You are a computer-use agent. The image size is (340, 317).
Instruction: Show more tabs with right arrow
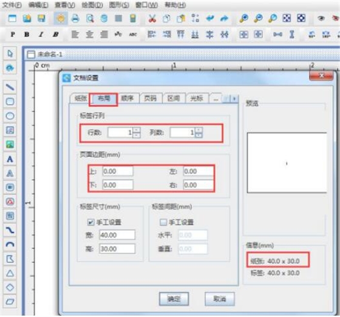[x=234, y=99]
